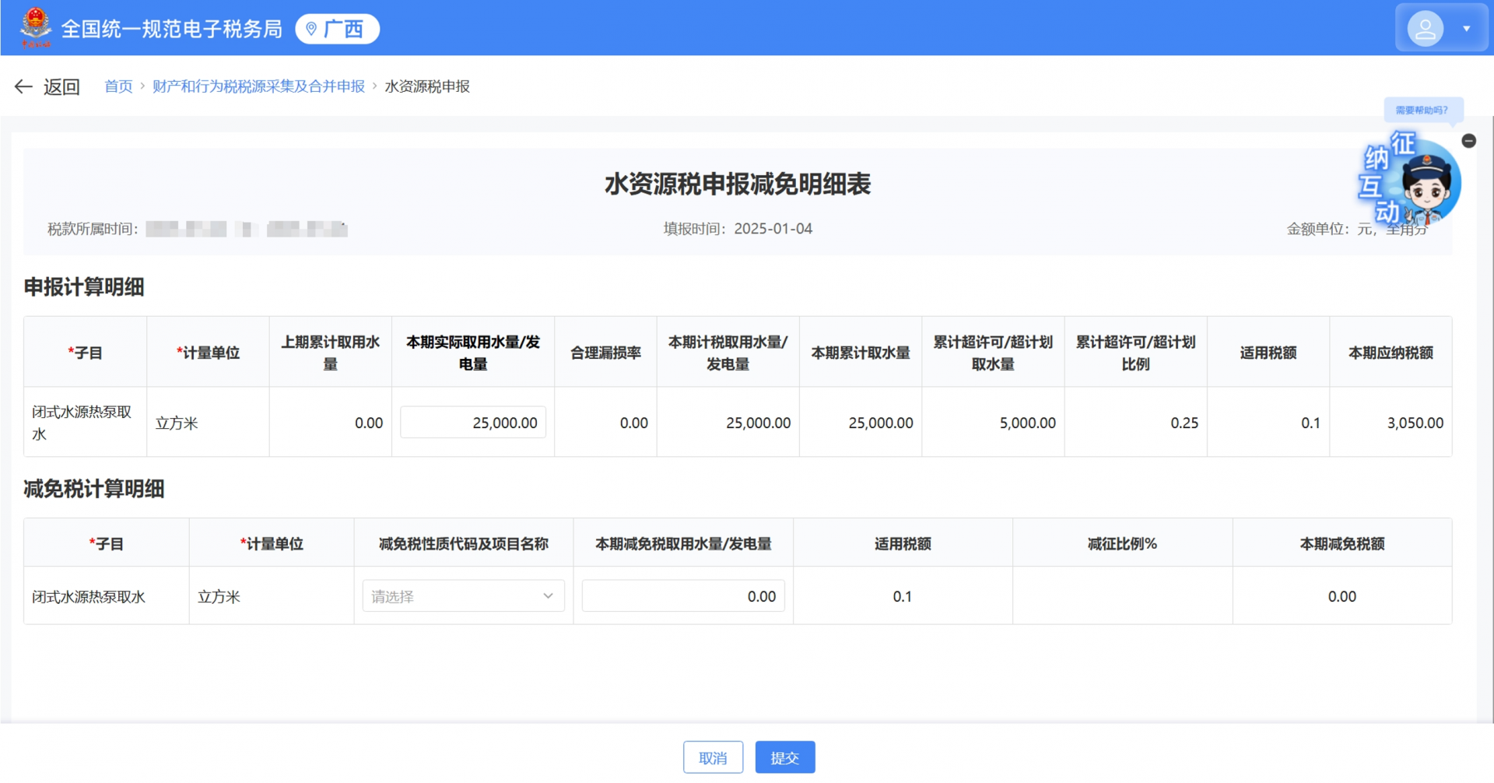Click the tax bureau emblem logo

36,27
